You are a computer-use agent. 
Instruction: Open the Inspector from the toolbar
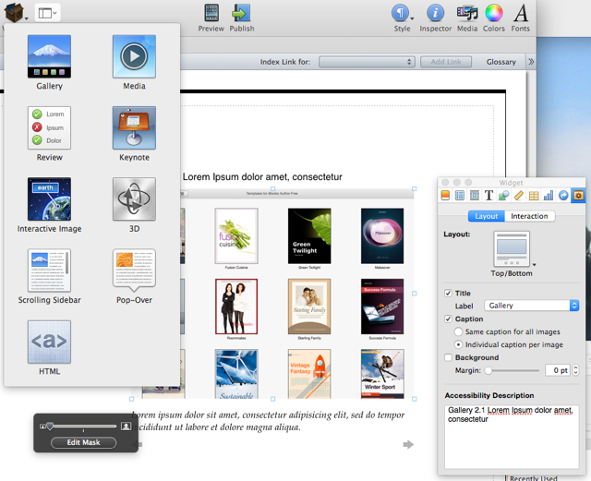pyautogui.click(x=435, y=17)
